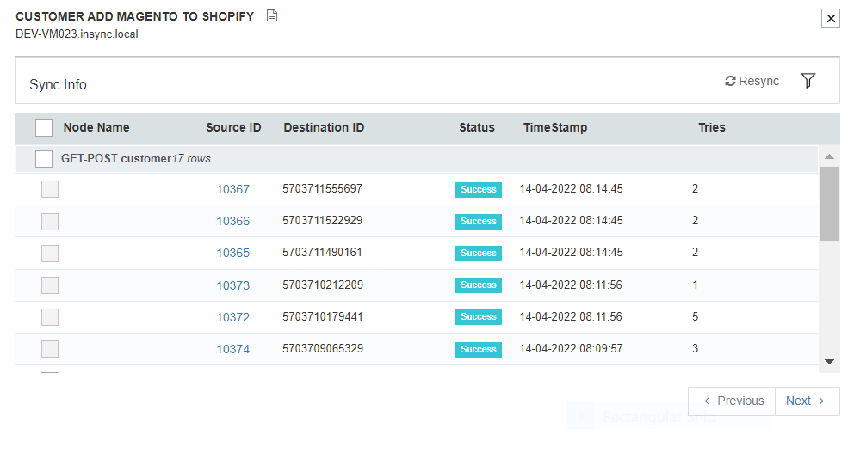
Task: Select Destination ID 5703710179441
Action: 323,316
